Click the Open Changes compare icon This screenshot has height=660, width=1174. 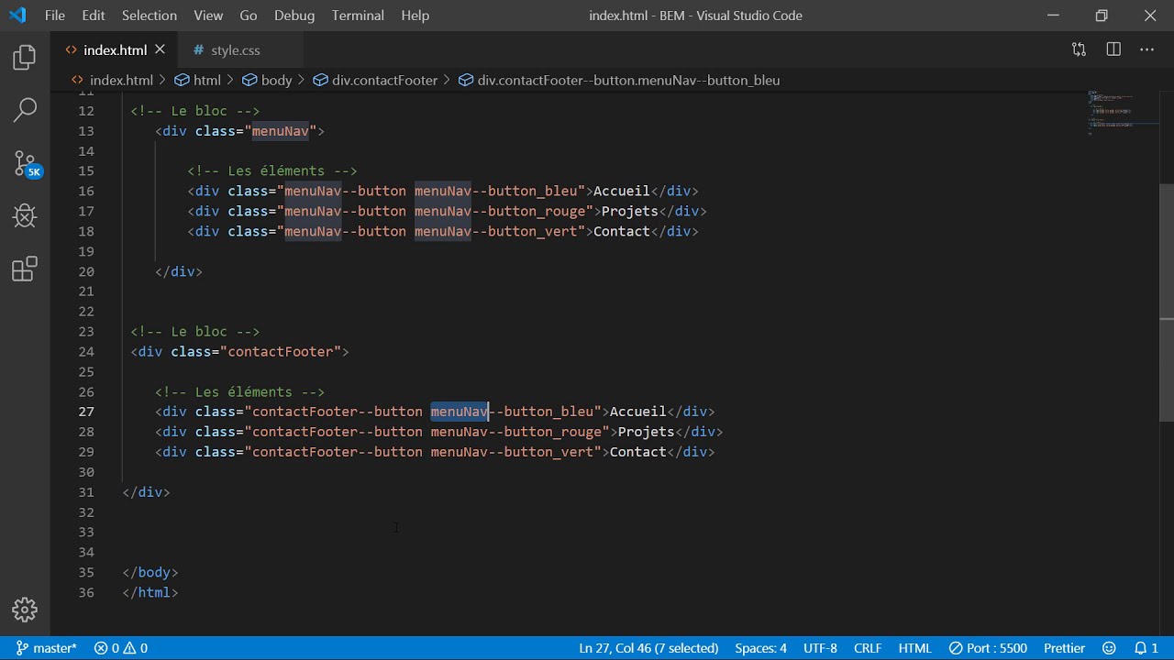click(1079, 49)
